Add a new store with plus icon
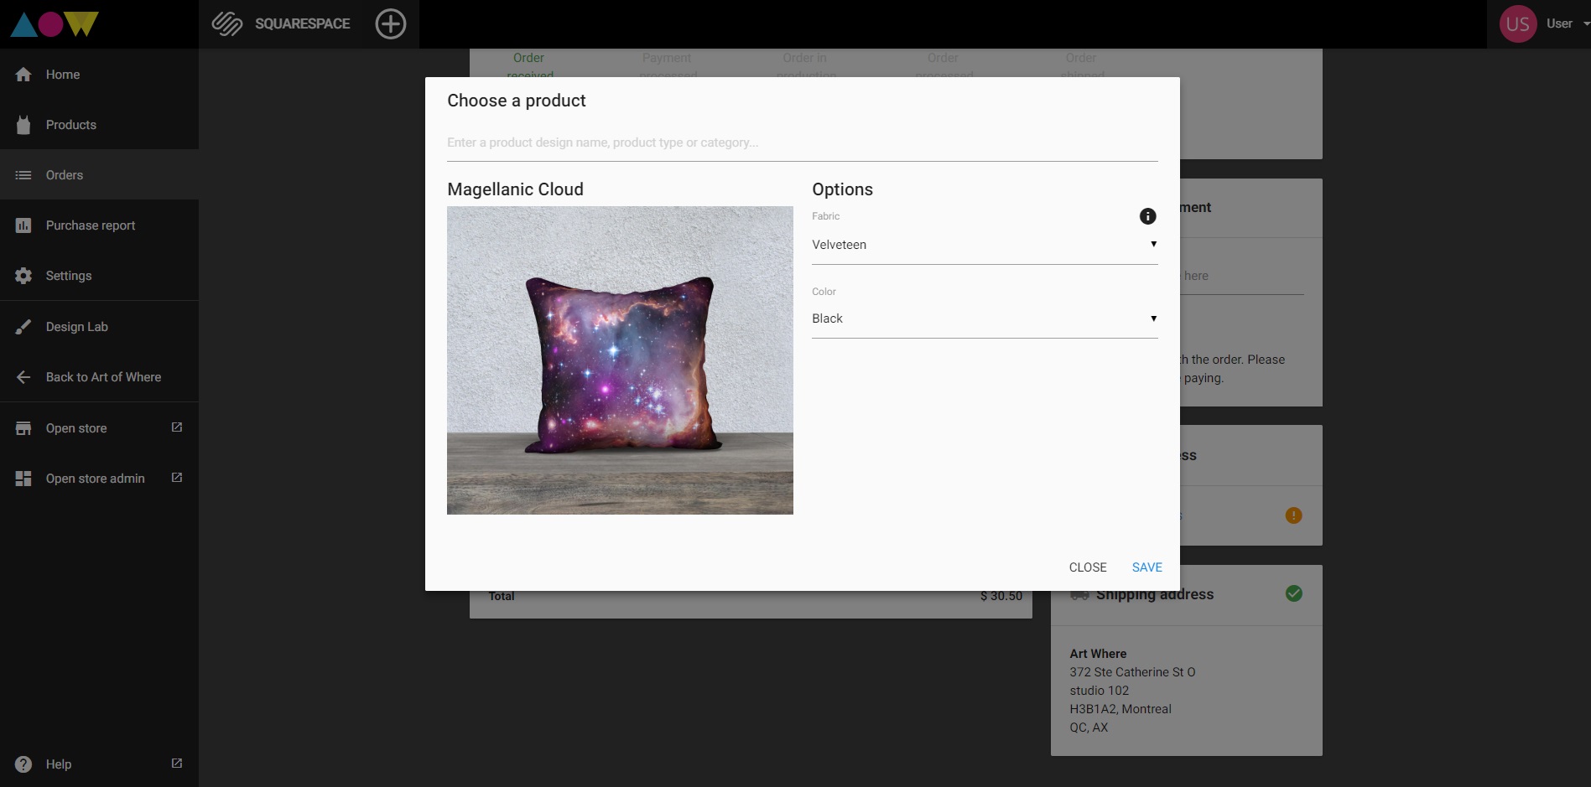 [391, 23]
